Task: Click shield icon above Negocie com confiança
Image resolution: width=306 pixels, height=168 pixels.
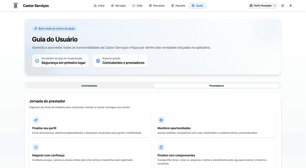Action: pos(36,147)
